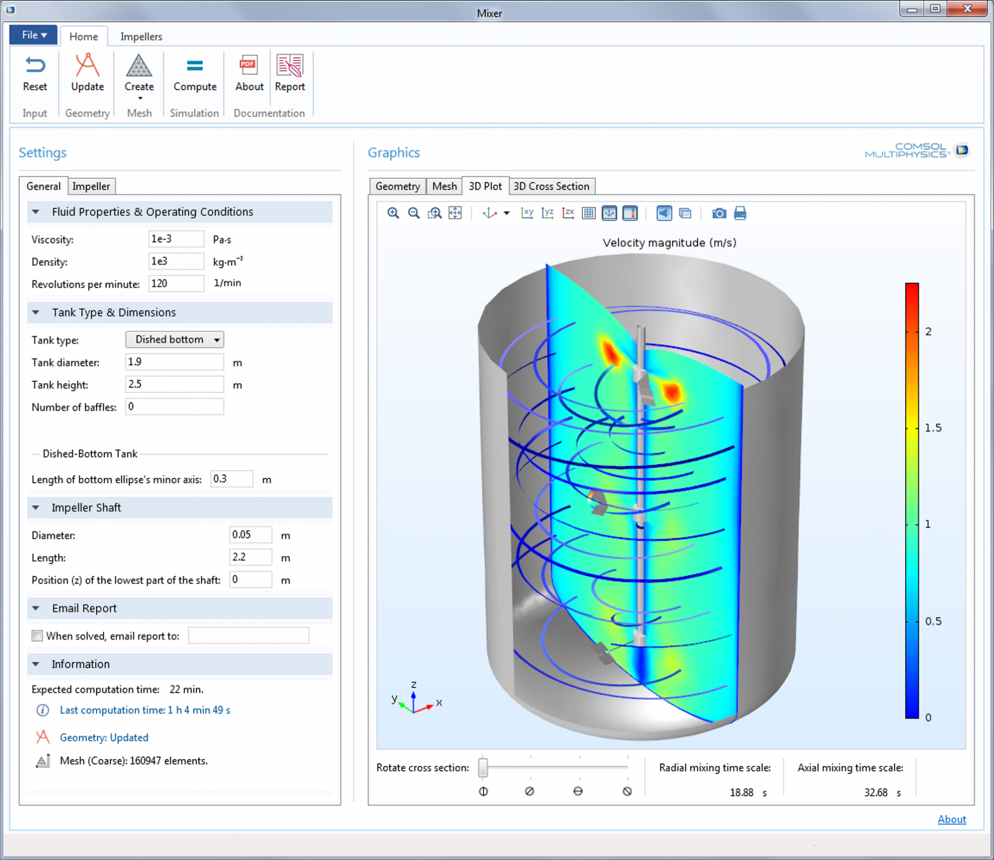This screenshot has height=860, width=994.
Task: Click the zx view orientation icon
Action: pyautogui.click(x=568, y=213)
